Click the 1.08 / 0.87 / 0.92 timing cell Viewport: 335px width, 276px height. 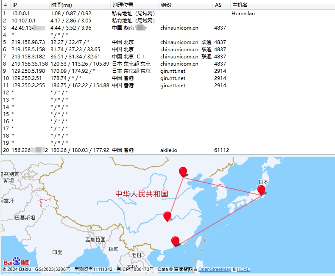pyautogui.click(x=71, y=14)
